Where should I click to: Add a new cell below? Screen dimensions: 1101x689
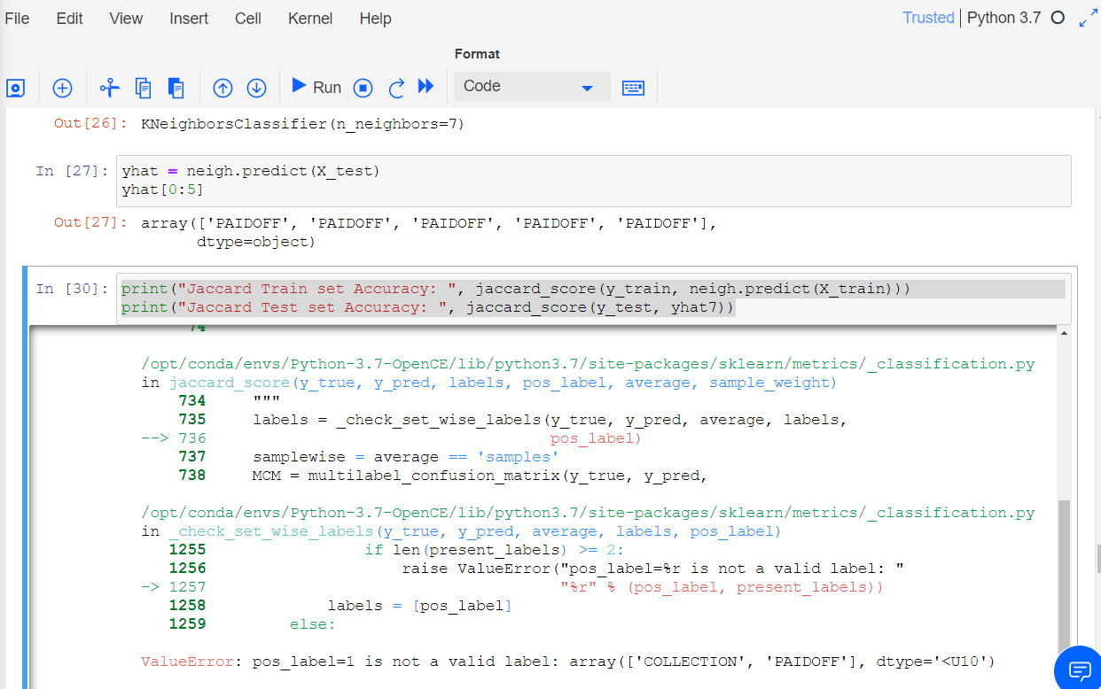coord(62,88)
